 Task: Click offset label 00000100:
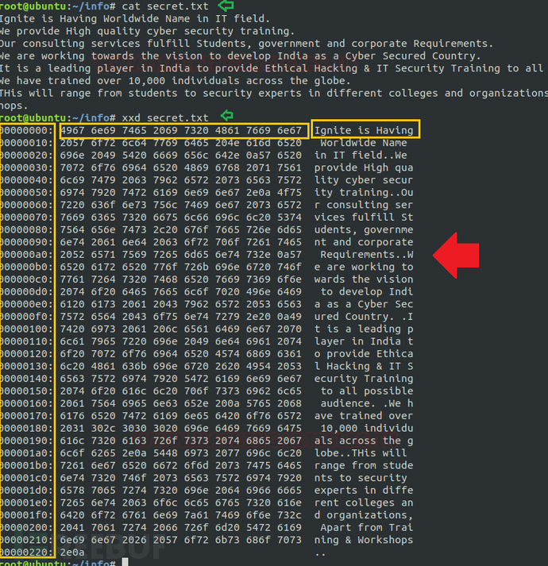tap(26, 329)
